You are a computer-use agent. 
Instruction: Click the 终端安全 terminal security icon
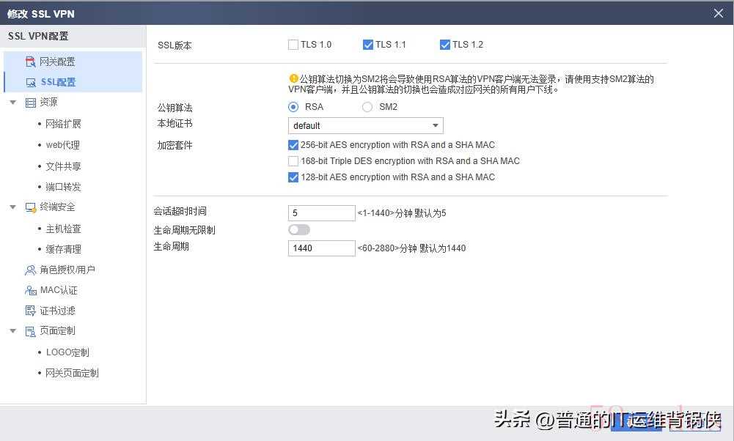pos(30,207)
